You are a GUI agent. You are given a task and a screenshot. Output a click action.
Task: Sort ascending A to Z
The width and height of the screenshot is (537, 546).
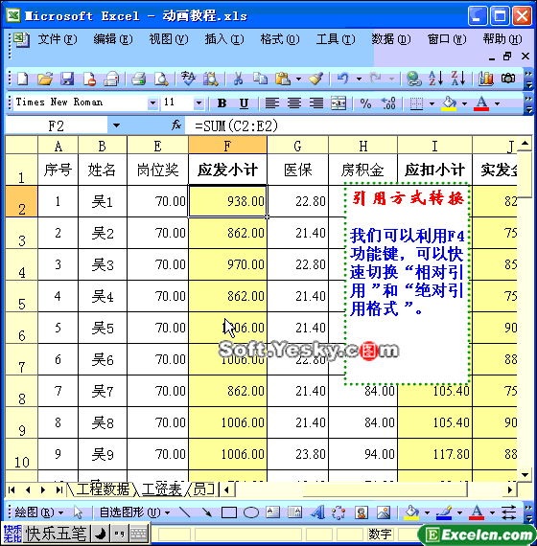pyautogui.click(x=436, y=79)
